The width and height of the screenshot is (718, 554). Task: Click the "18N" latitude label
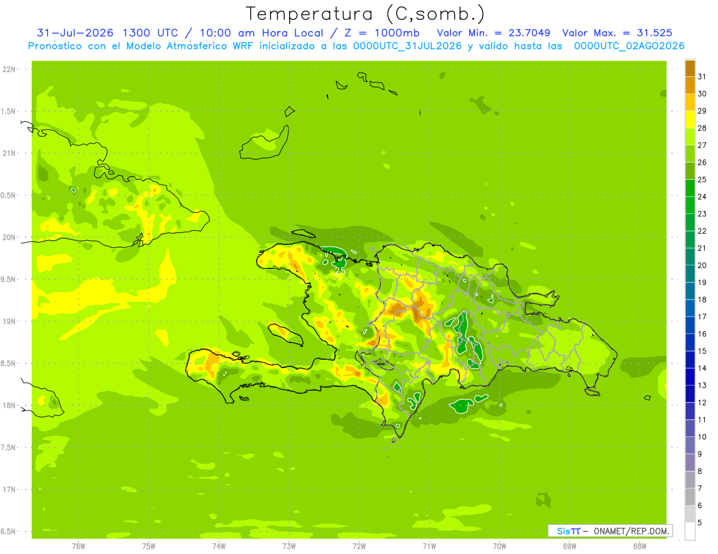[x=10, y=405]
